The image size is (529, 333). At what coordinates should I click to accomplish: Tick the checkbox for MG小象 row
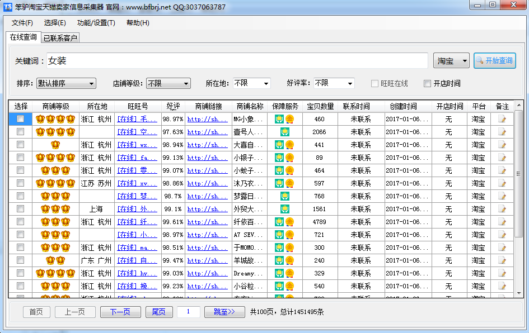(20, 119)
